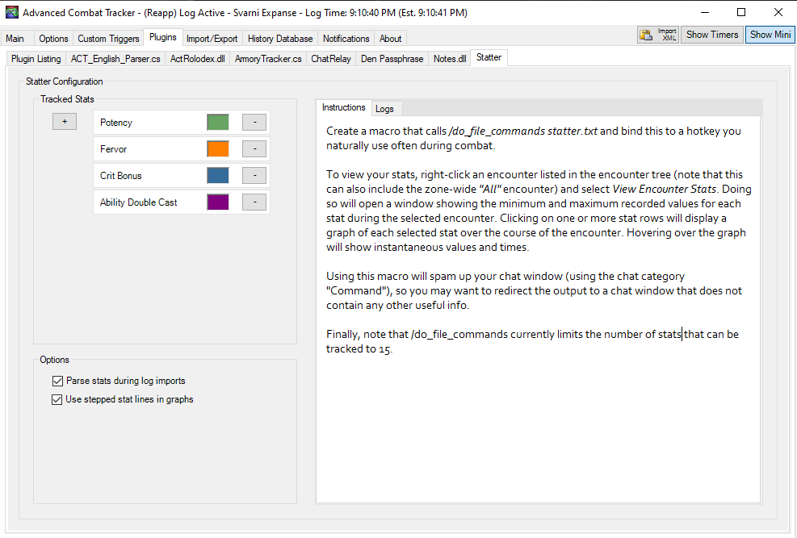The image size is (797, 538).
Task: Remove the Fervor stat using its minus button
Action: [x=254, y=148]
